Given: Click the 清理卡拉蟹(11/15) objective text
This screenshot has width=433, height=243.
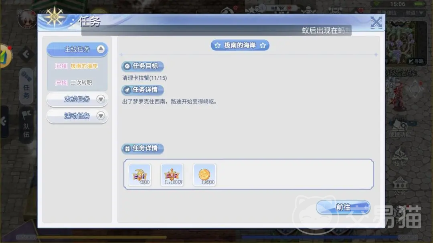Looking at the screenshot, I should [x=144, y=78].
